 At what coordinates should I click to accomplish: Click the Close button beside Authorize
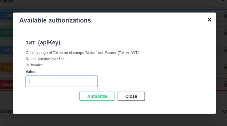[x=131, y=96]
